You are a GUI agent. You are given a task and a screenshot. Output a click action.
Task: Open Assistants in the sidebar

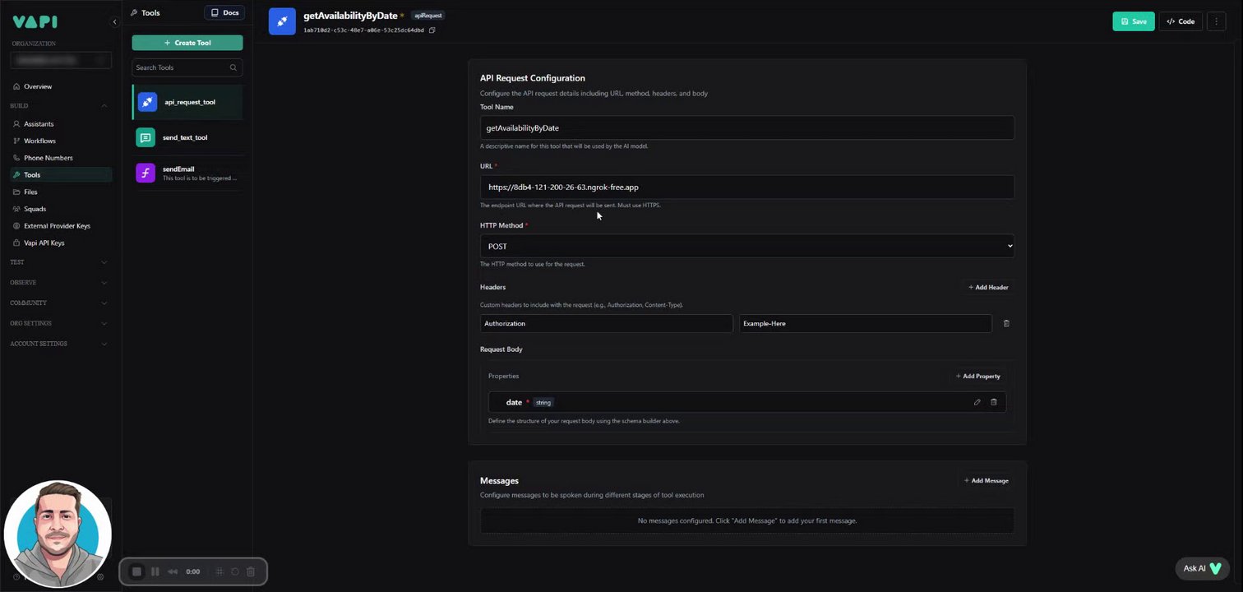[x=39, y=124]
